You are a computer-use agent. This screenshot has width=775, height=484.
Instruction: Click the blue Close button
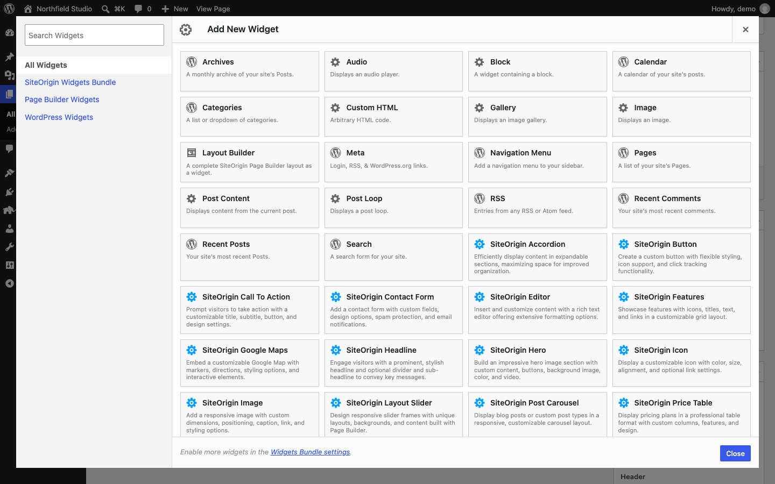point(735,453)
